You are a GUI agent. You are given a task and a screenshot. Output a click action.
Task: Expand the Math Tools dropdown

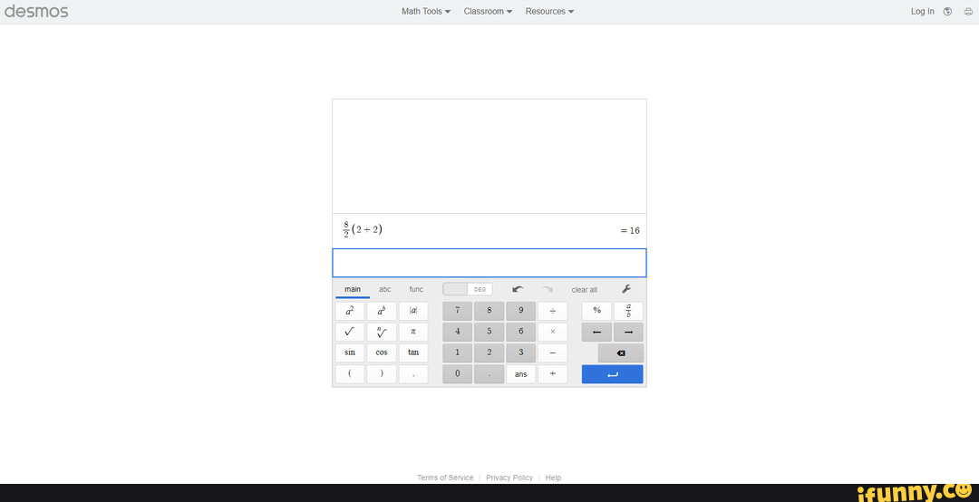click(425, 12)
